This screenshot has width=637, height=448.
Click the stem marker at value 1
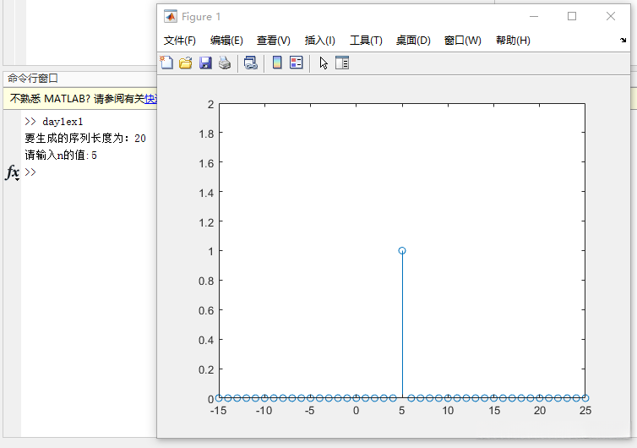pos(402,250)
